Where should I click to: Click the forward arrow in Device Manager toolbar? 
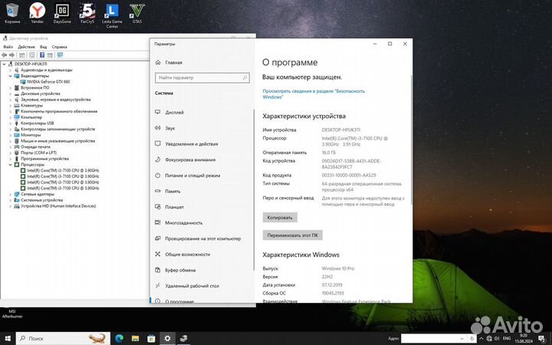11,55
